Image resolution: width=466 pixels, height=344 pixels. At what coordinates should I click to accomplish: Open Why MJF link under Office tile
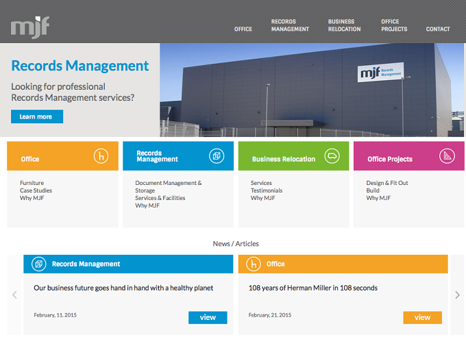click(x=32, y=198)
